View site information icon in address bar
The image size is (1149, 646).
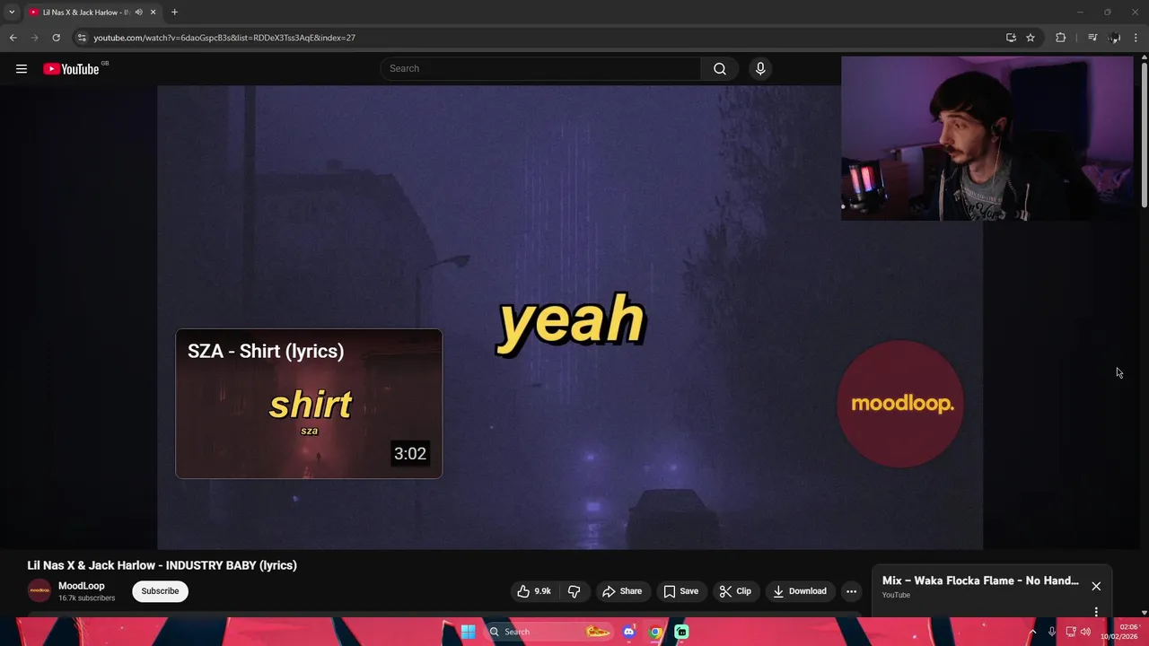click(x=82, y=38)
